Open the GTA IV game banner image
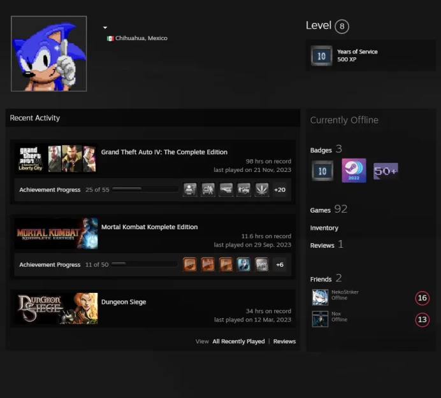The width and height of the screenshot is (441, 398). 56,159
